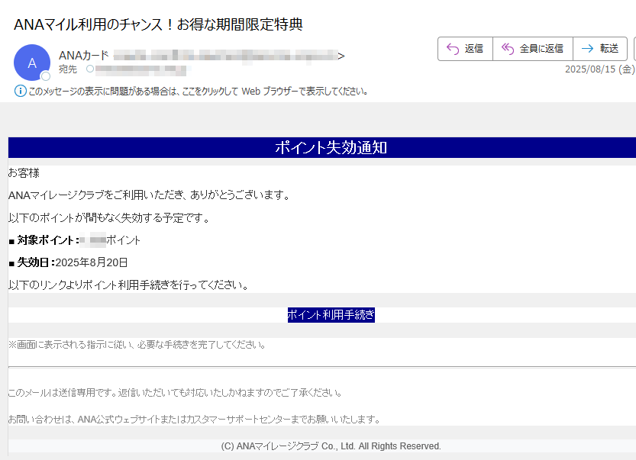This screenshot has width=636, height=460.
Task: Click the 対象ポイント line
Action: (x=74, y=240)
